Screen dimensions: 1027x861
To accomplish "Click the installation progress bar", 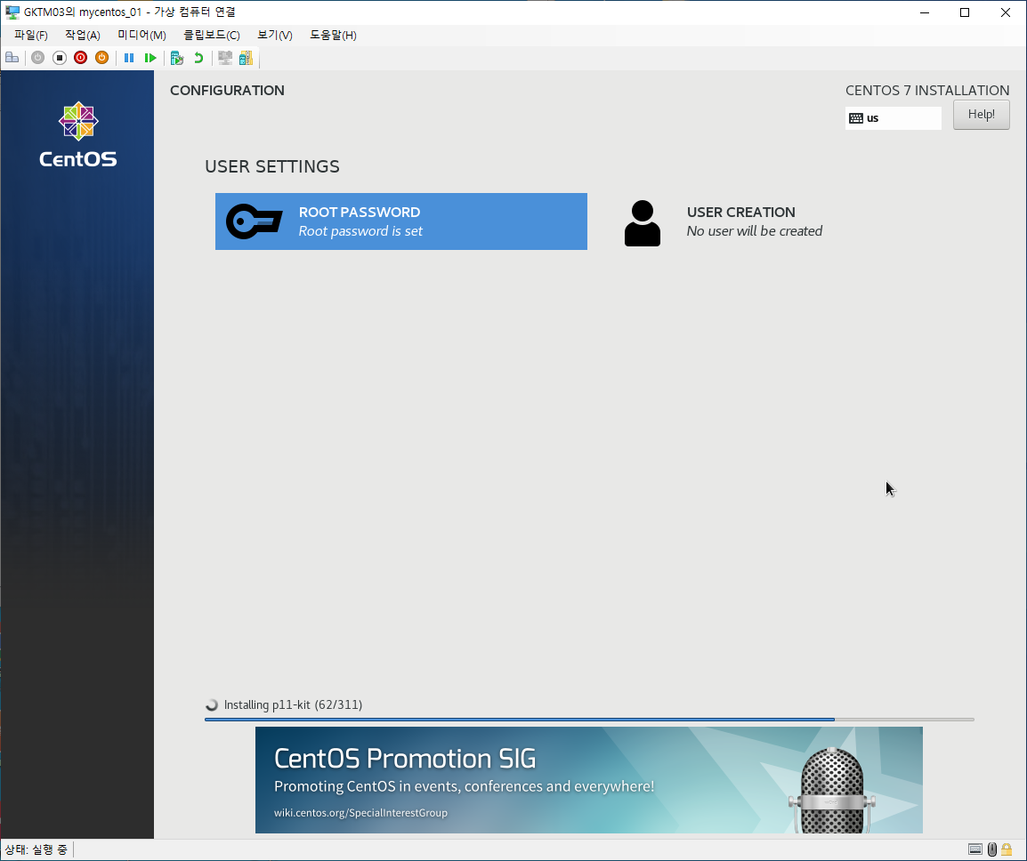I will [589, 720].
